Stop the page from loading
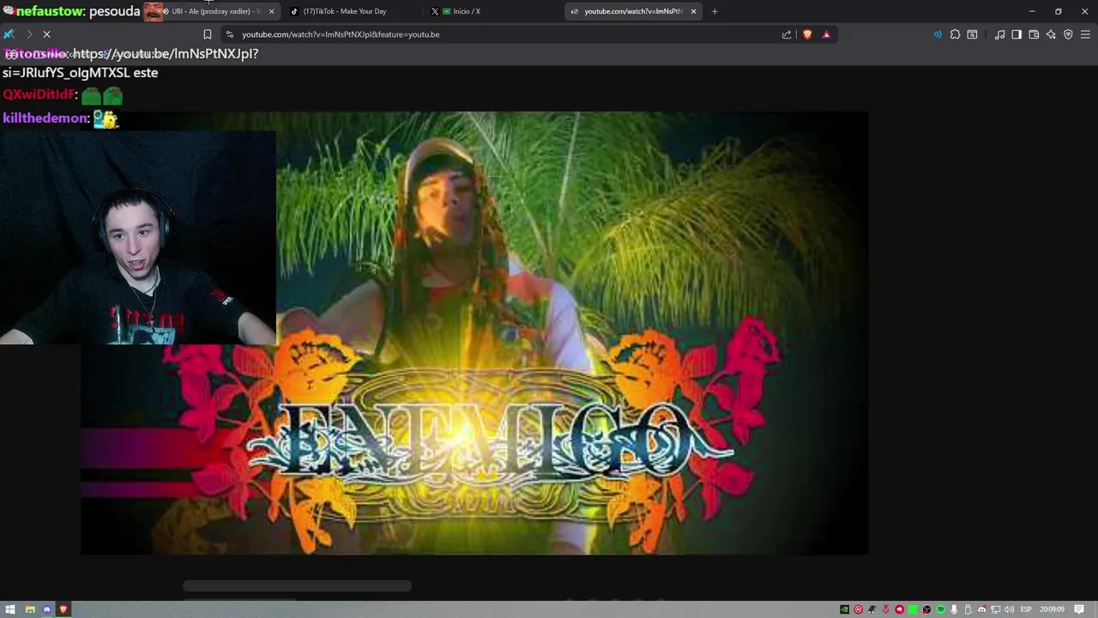1098x618 pixels. 46,34
